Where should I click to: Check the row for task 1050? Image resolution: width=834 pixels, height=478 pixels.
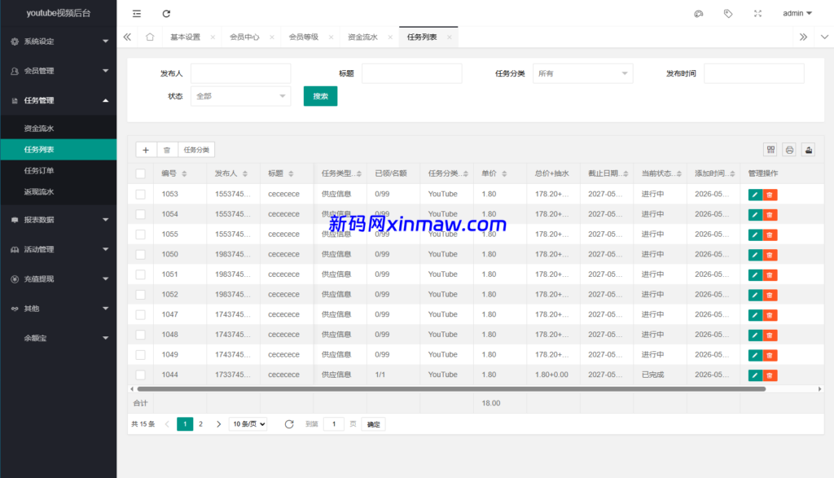(140, 255)
